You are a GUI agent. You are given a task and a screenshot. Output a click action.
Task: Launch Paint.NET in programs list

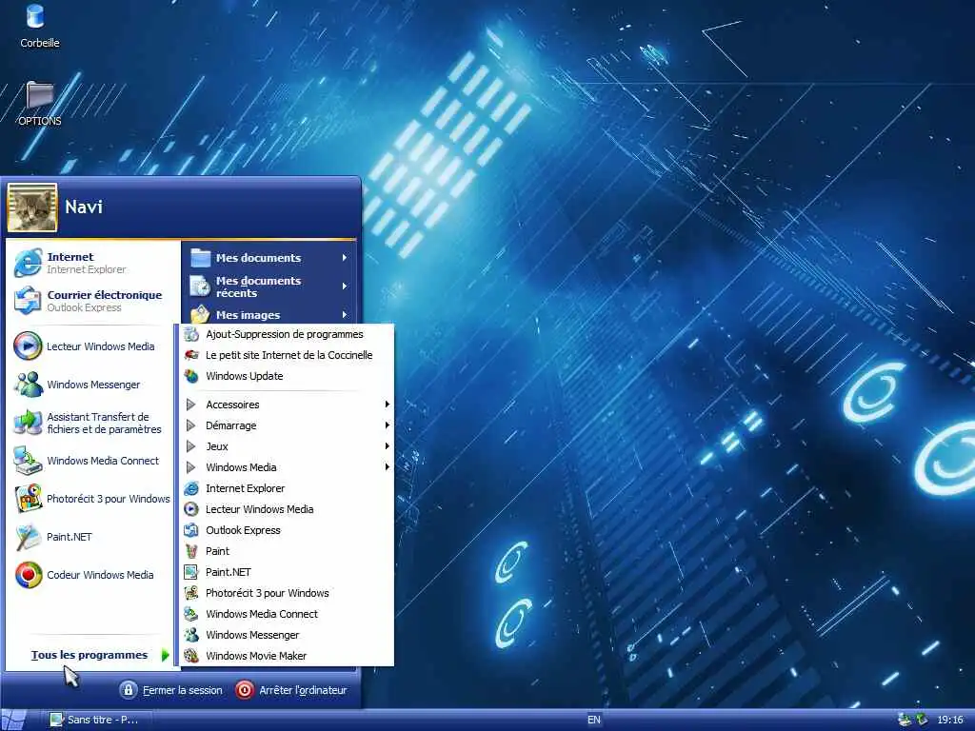287,572
